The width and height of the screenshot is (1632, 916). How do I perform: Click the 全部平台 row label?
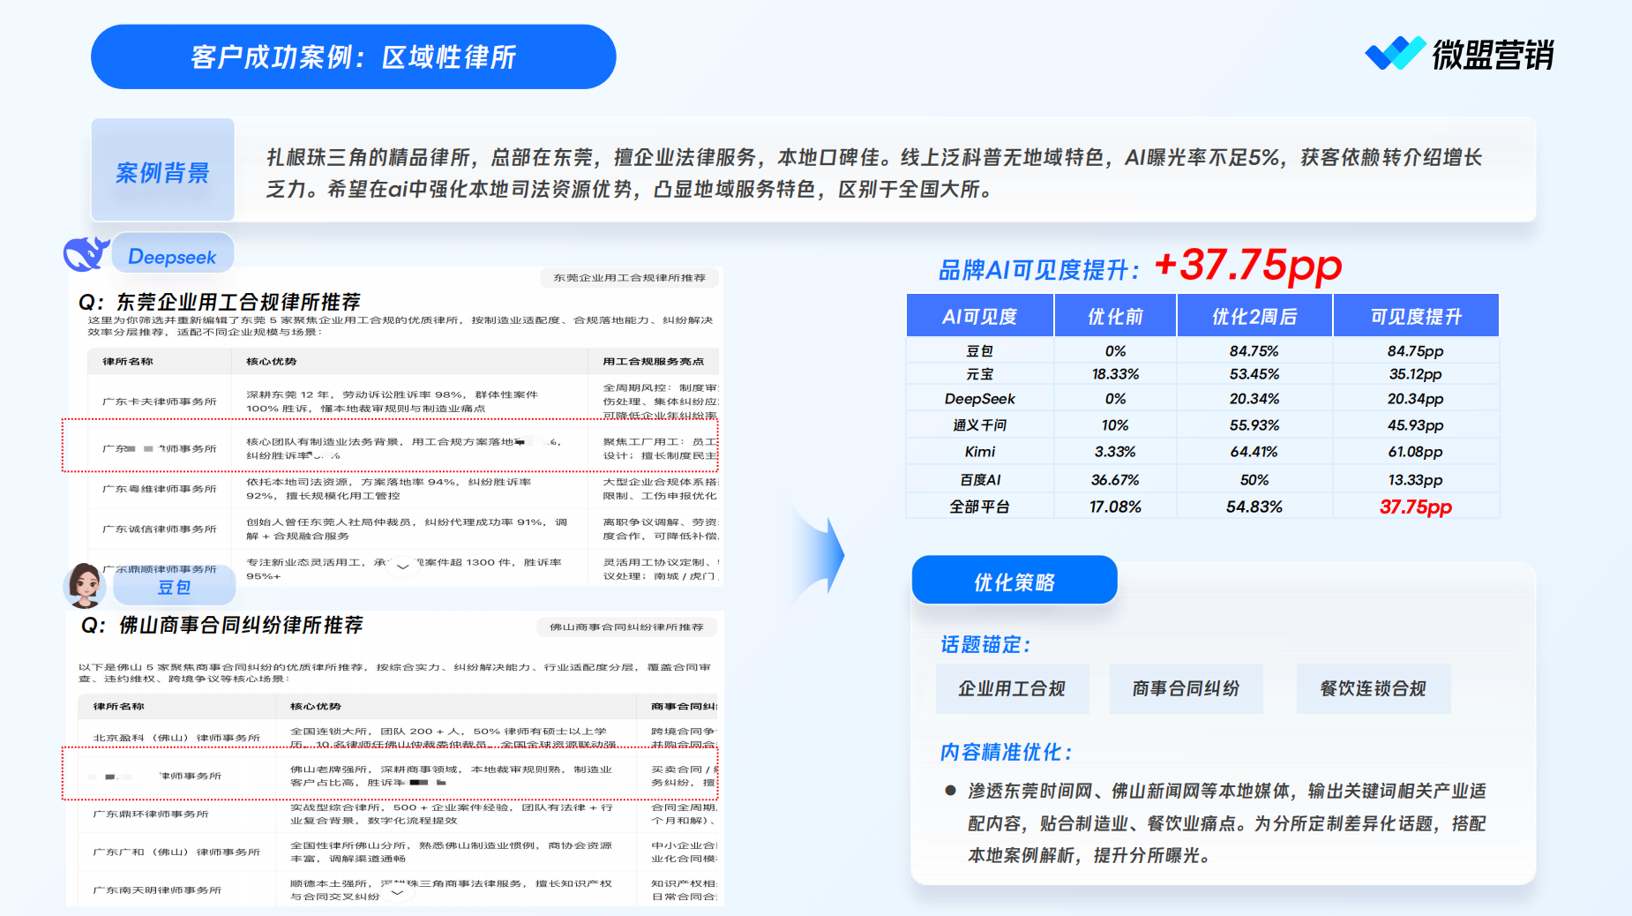pyautogui.click(x=979, y=507)
